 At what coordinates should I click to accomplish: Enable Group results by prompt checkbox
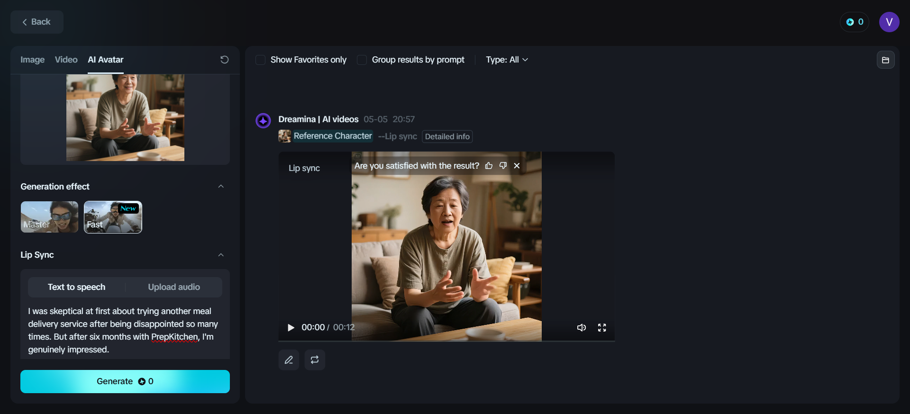(362, 60)
